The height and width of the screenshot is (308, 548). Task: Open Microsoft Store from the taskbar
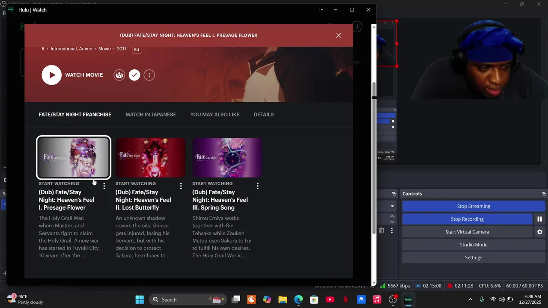pos(314,299)
